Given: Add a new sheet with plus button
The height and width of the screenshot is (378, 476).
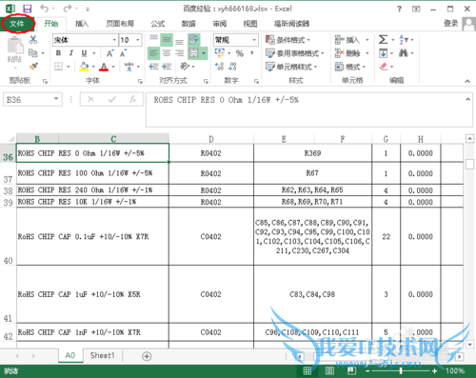Looking at the screenshot, I should click(x=147, y=356).
